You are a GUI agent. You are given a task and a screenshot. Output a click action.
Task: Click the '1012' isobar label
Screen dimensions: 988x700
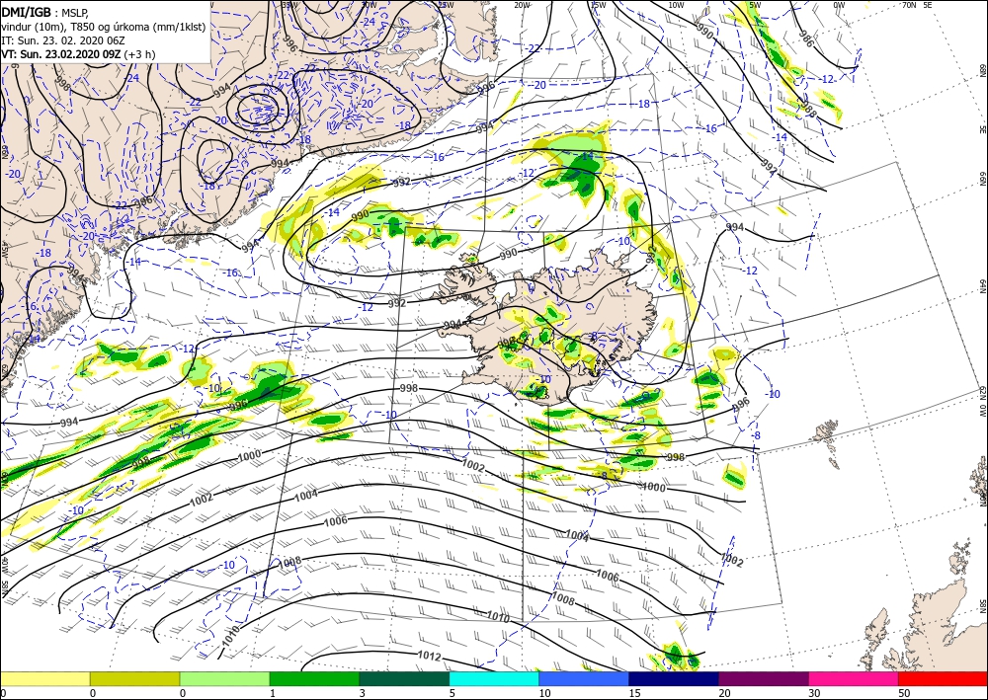coord(429,656)
